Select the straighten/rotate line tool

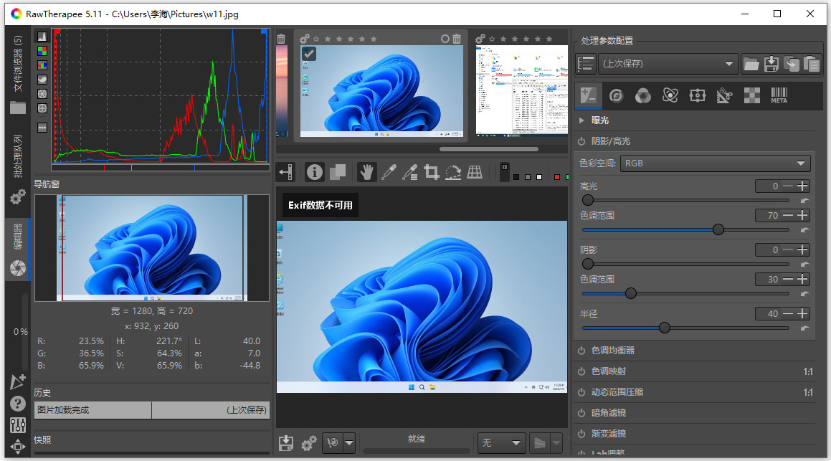click(452, 172)
